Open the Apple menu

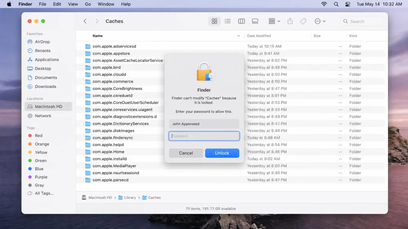click(x=9, y=4)
